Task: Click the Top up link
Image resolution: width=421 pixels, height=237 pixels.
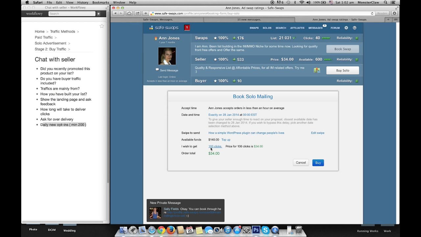Action: pyautogui.click(x=226, y=140)
